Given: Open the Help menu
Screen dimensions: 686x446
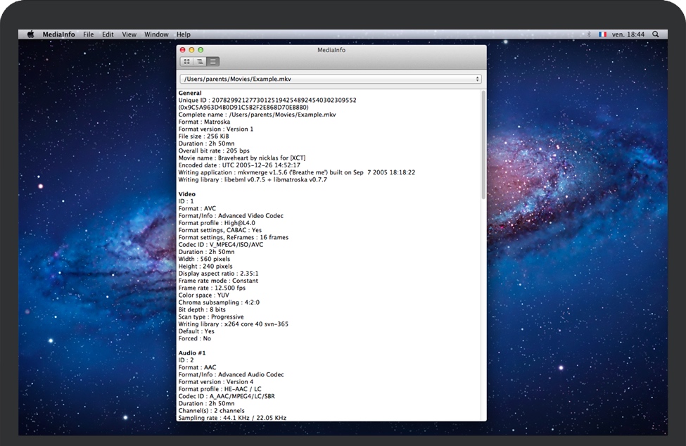Looking at the screenshot, I should [184, 34].
